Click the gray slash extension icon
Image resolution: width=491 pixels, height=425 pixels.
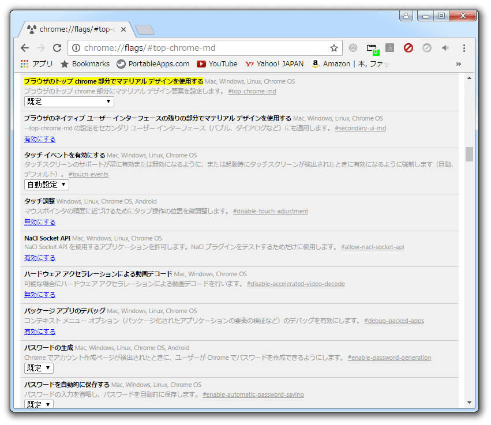coord(389,47)
